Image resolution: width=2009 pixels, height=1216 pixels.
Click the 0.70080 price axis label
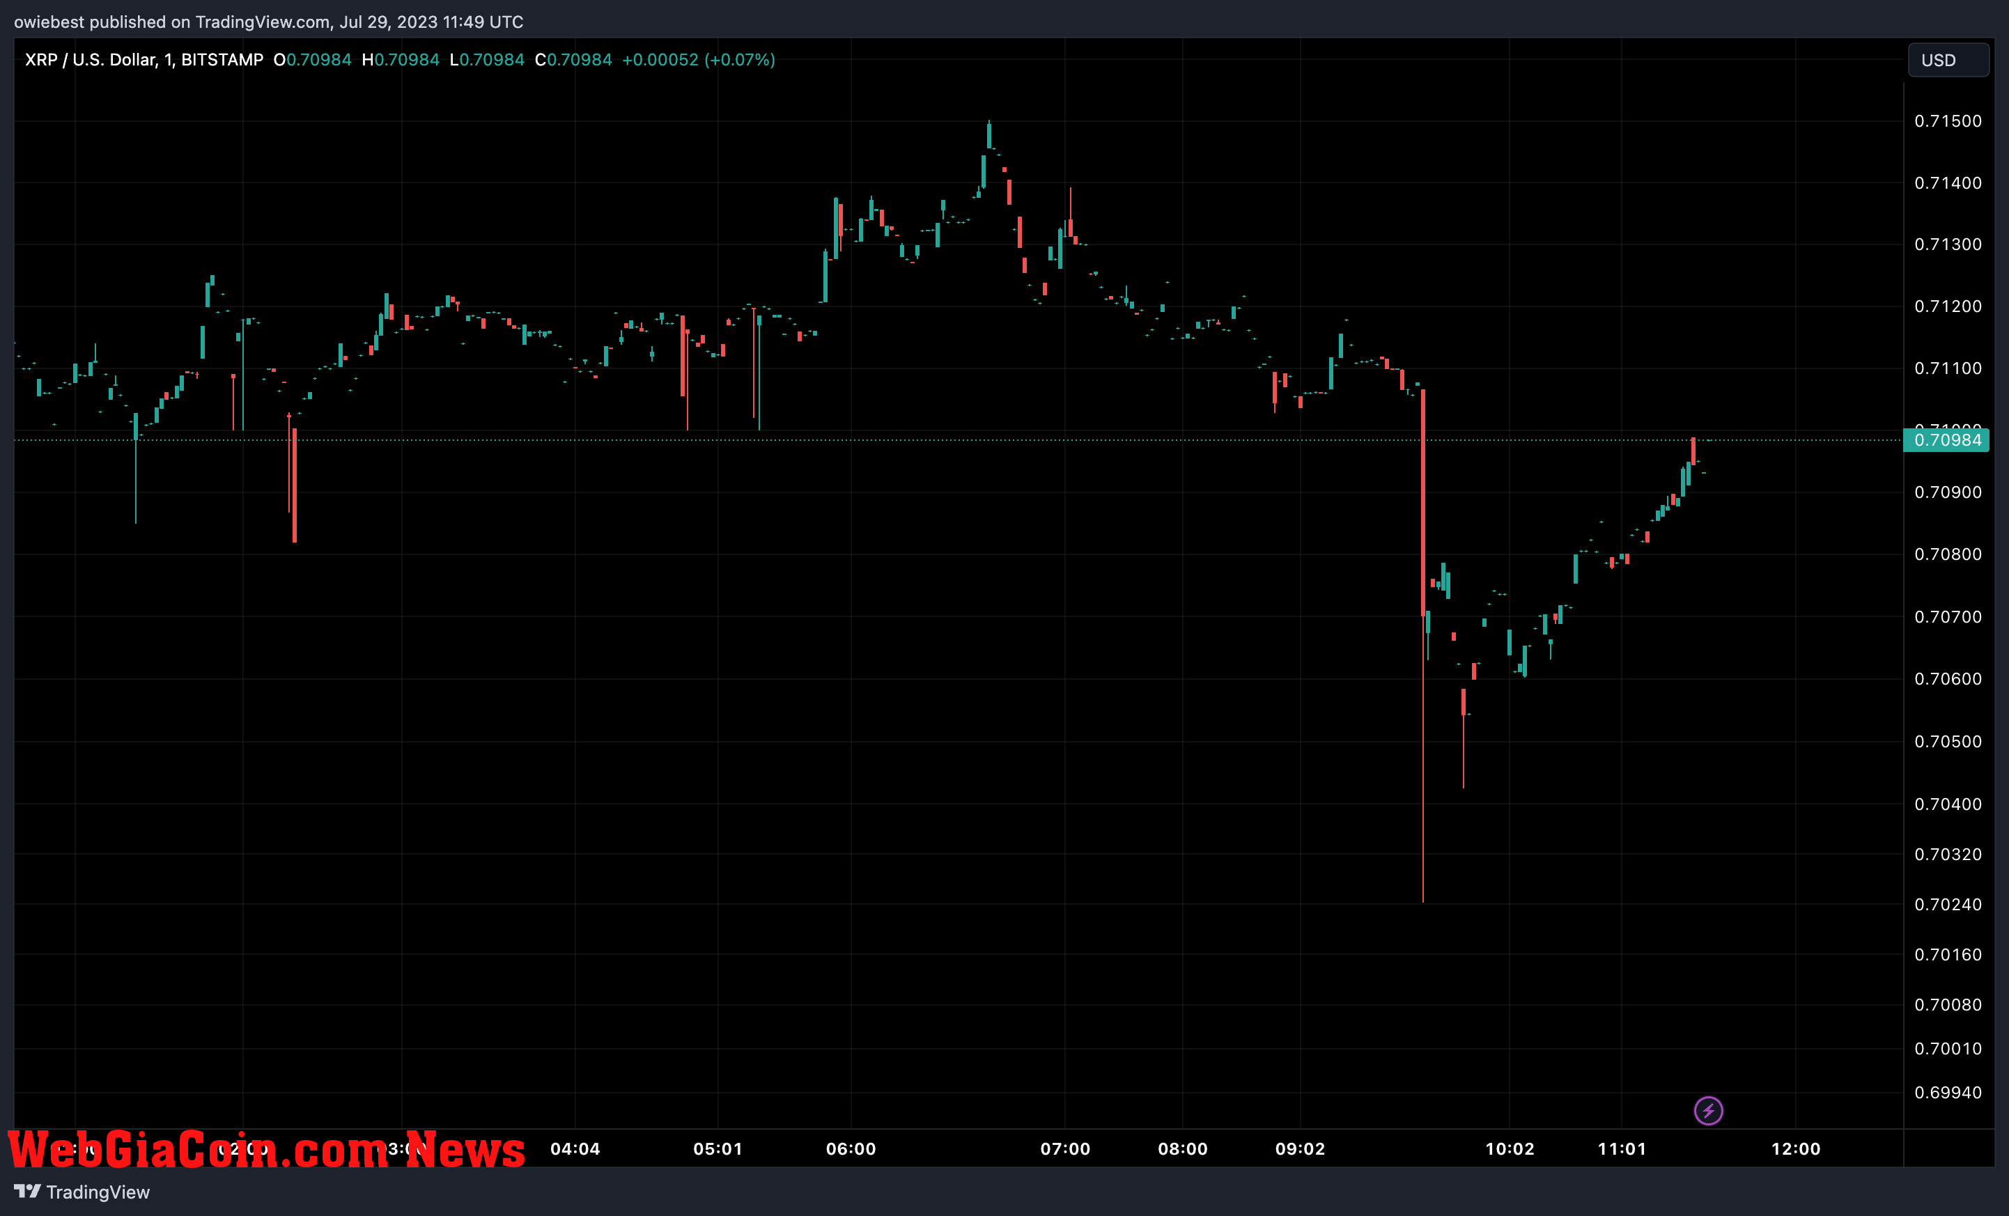[1948, 1005]
